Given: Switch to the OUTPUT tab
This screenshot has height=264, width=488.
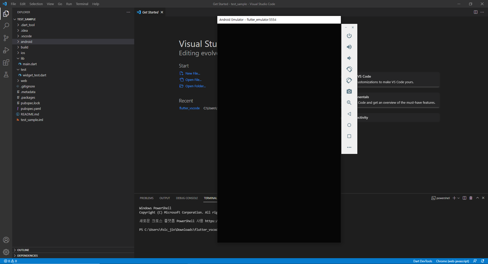Looking at the screenshot, I should pos(165,198).
